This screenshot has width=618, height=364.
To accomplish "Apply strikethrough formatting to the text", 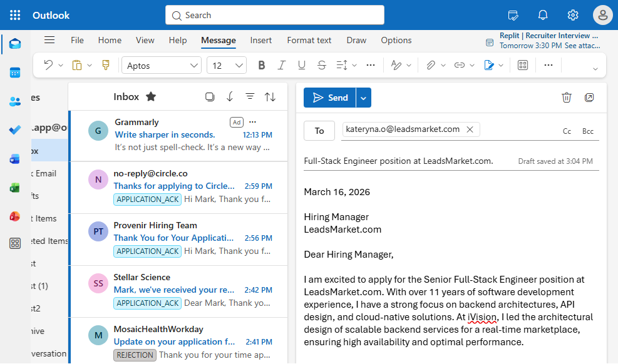I will pyautogui.click(x=322, y=65).
